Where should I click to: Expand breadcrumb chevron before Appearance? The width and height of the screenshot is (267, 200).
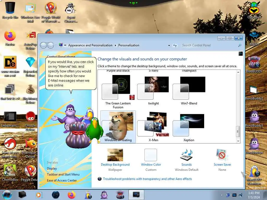[x=65, y=45]
